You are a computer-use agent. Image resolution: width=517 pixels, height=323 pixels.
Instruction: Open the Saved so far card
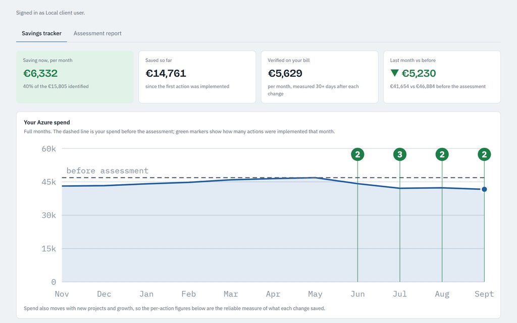(x=197, y=77)
